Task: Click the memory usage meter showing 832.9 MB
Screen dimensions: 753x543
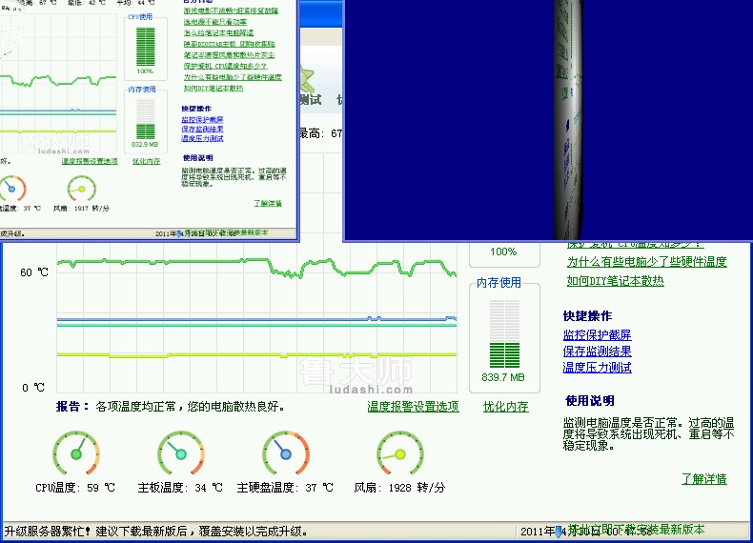Action: click(x=145, y=119)
